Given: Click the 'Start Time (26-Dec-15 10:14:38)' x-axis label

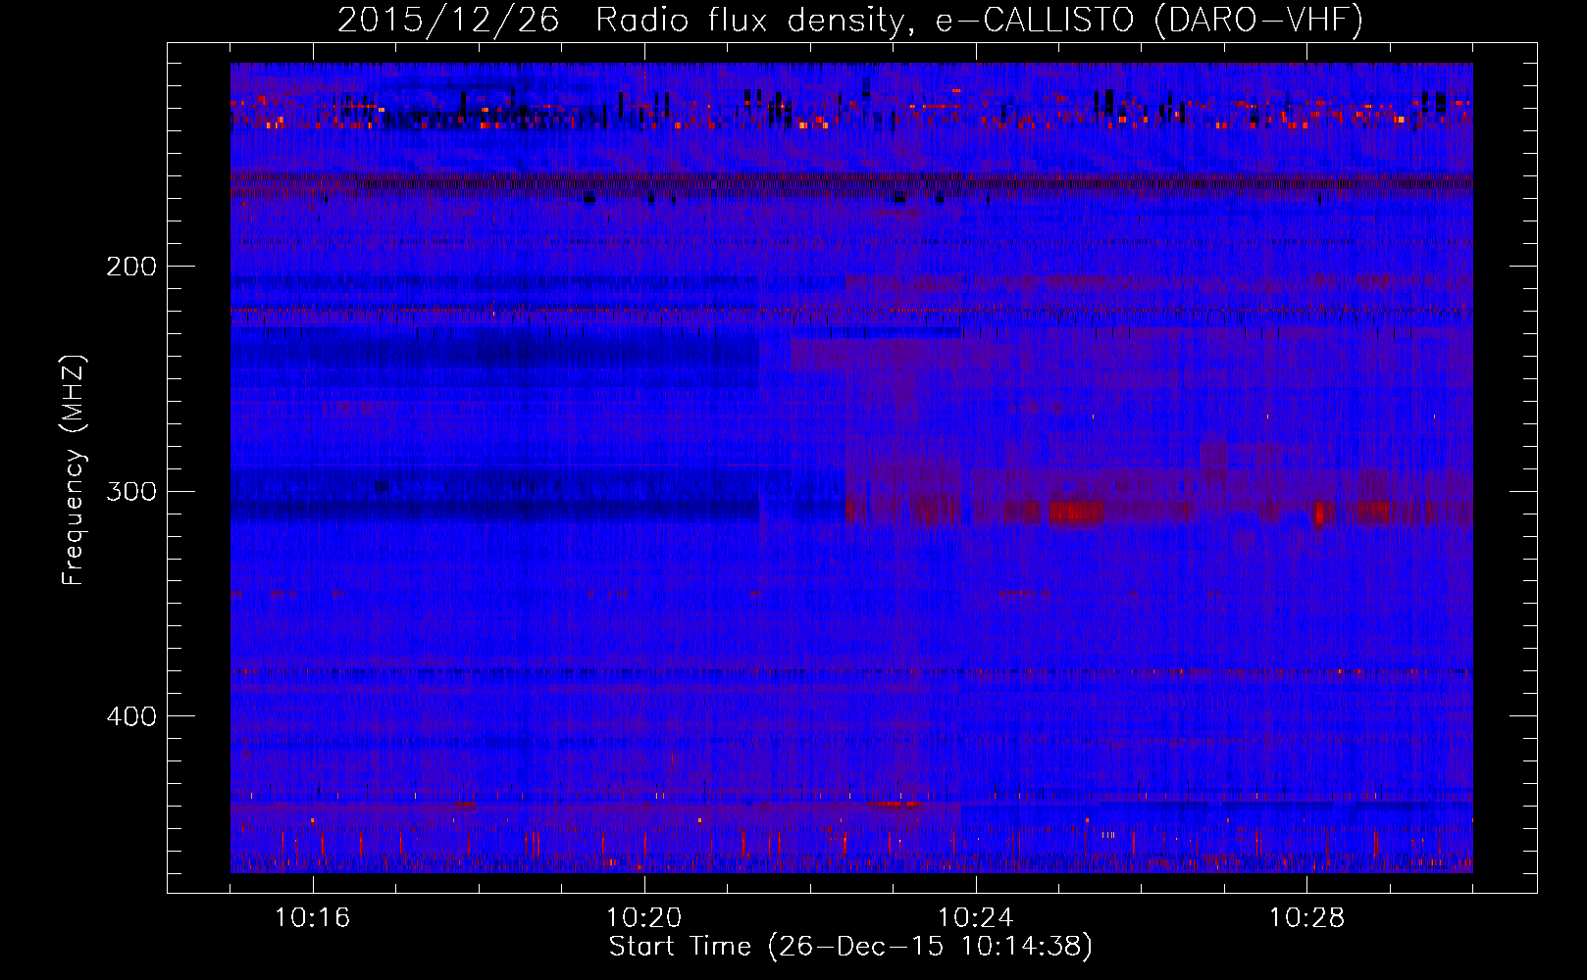Looking at the screenshot, I should (849, 947).
